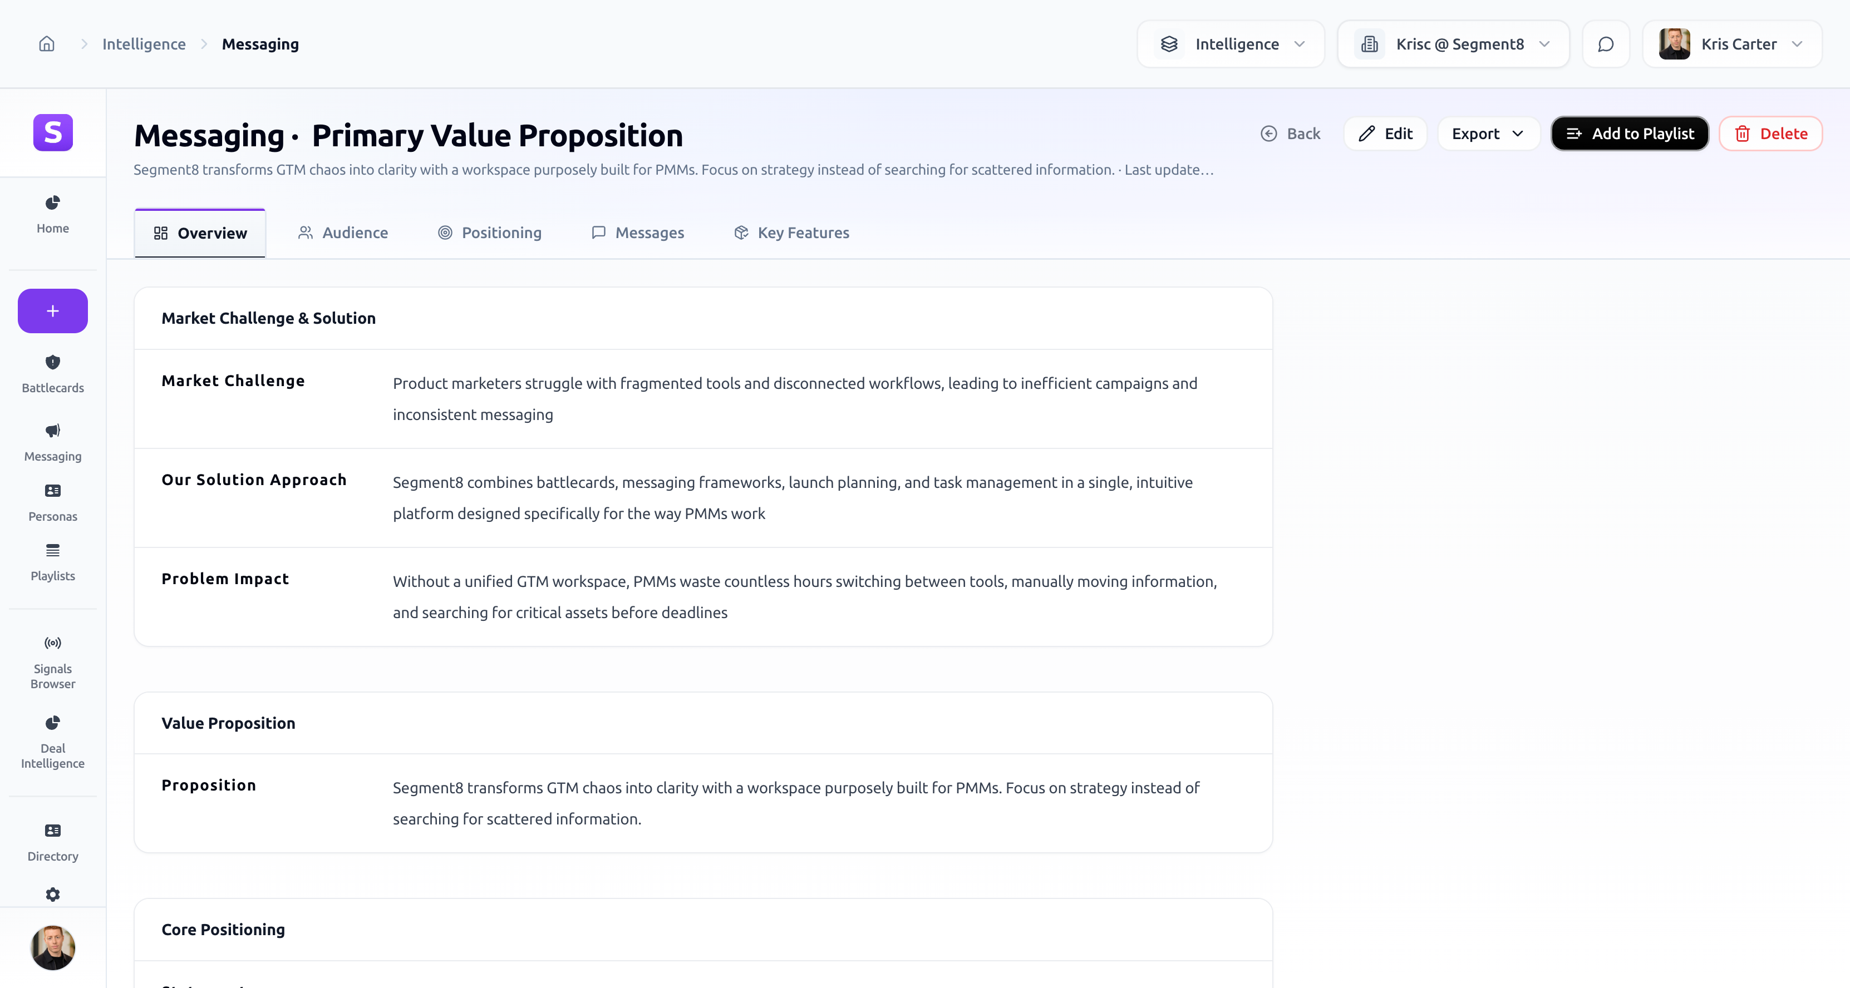Click the Segment8 purple S logo
The width and height of the screenshot is (1850, 988).
53,132
